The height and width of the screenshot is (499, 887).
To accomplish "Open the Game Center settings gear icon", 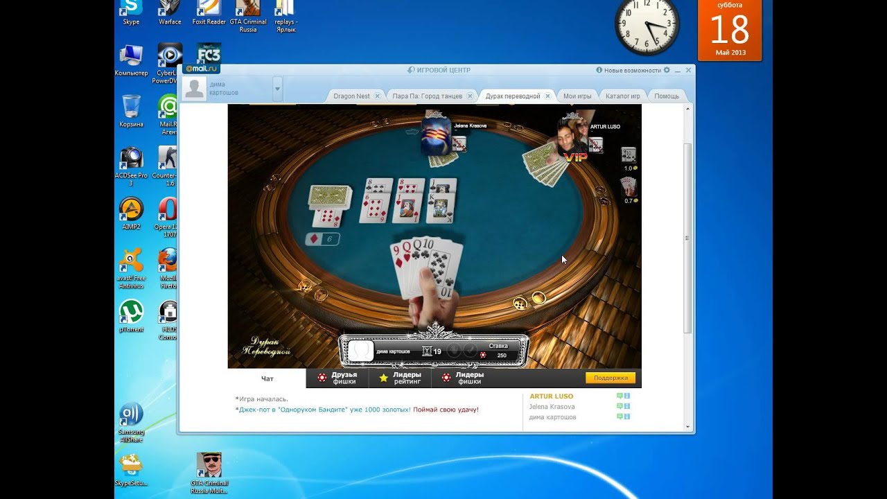I will 667,70.
